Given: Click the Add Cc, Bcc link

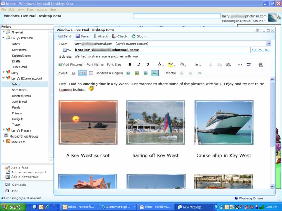Looking at the screenshot, I should click(261, 50).
